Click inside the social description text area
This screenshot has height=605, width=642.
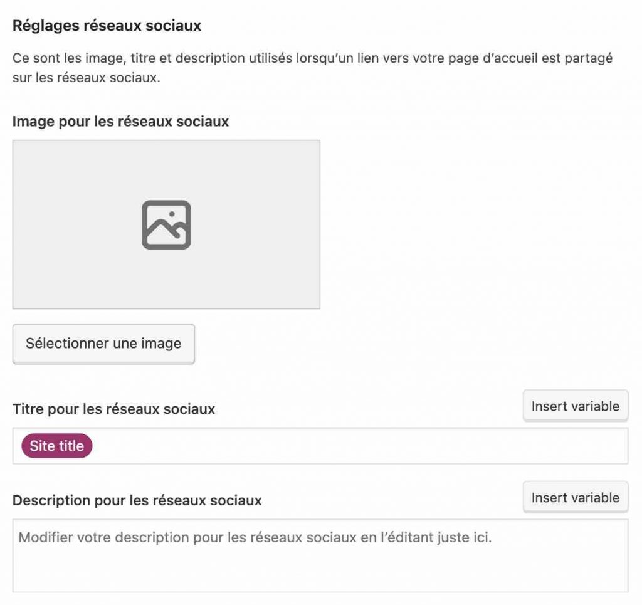pyautogui.click(x=313, y=555)
